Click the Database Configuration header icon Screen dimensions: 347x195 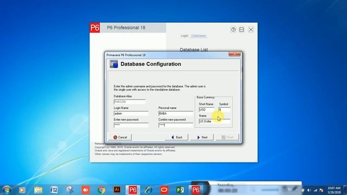(x=114, y=64)
